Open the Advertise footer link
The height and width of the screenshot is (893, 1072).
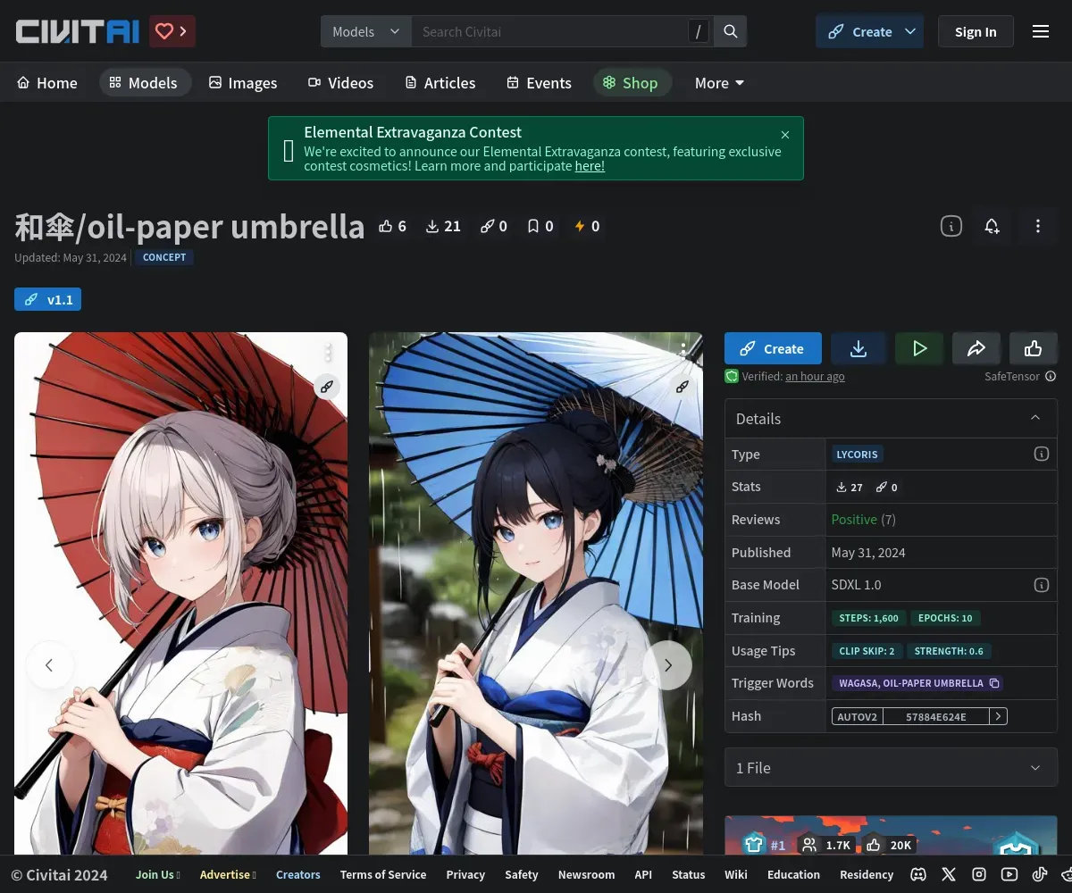[228, 875]
